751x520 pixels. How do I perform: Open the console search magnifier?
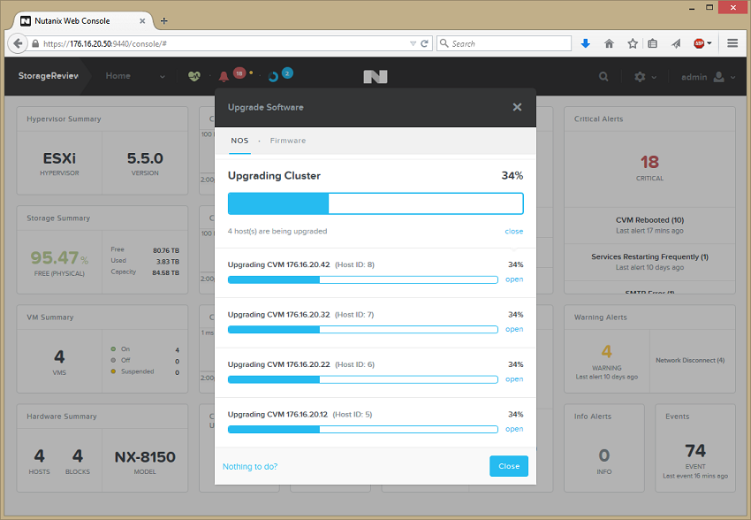tap(603, 77)
